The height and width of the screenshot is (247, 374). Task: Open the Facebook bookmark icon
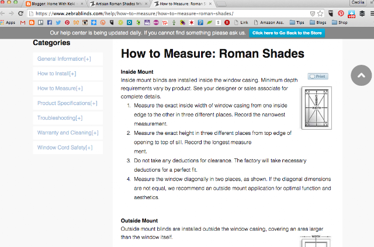pyautogui.click(x=49, y=22)
